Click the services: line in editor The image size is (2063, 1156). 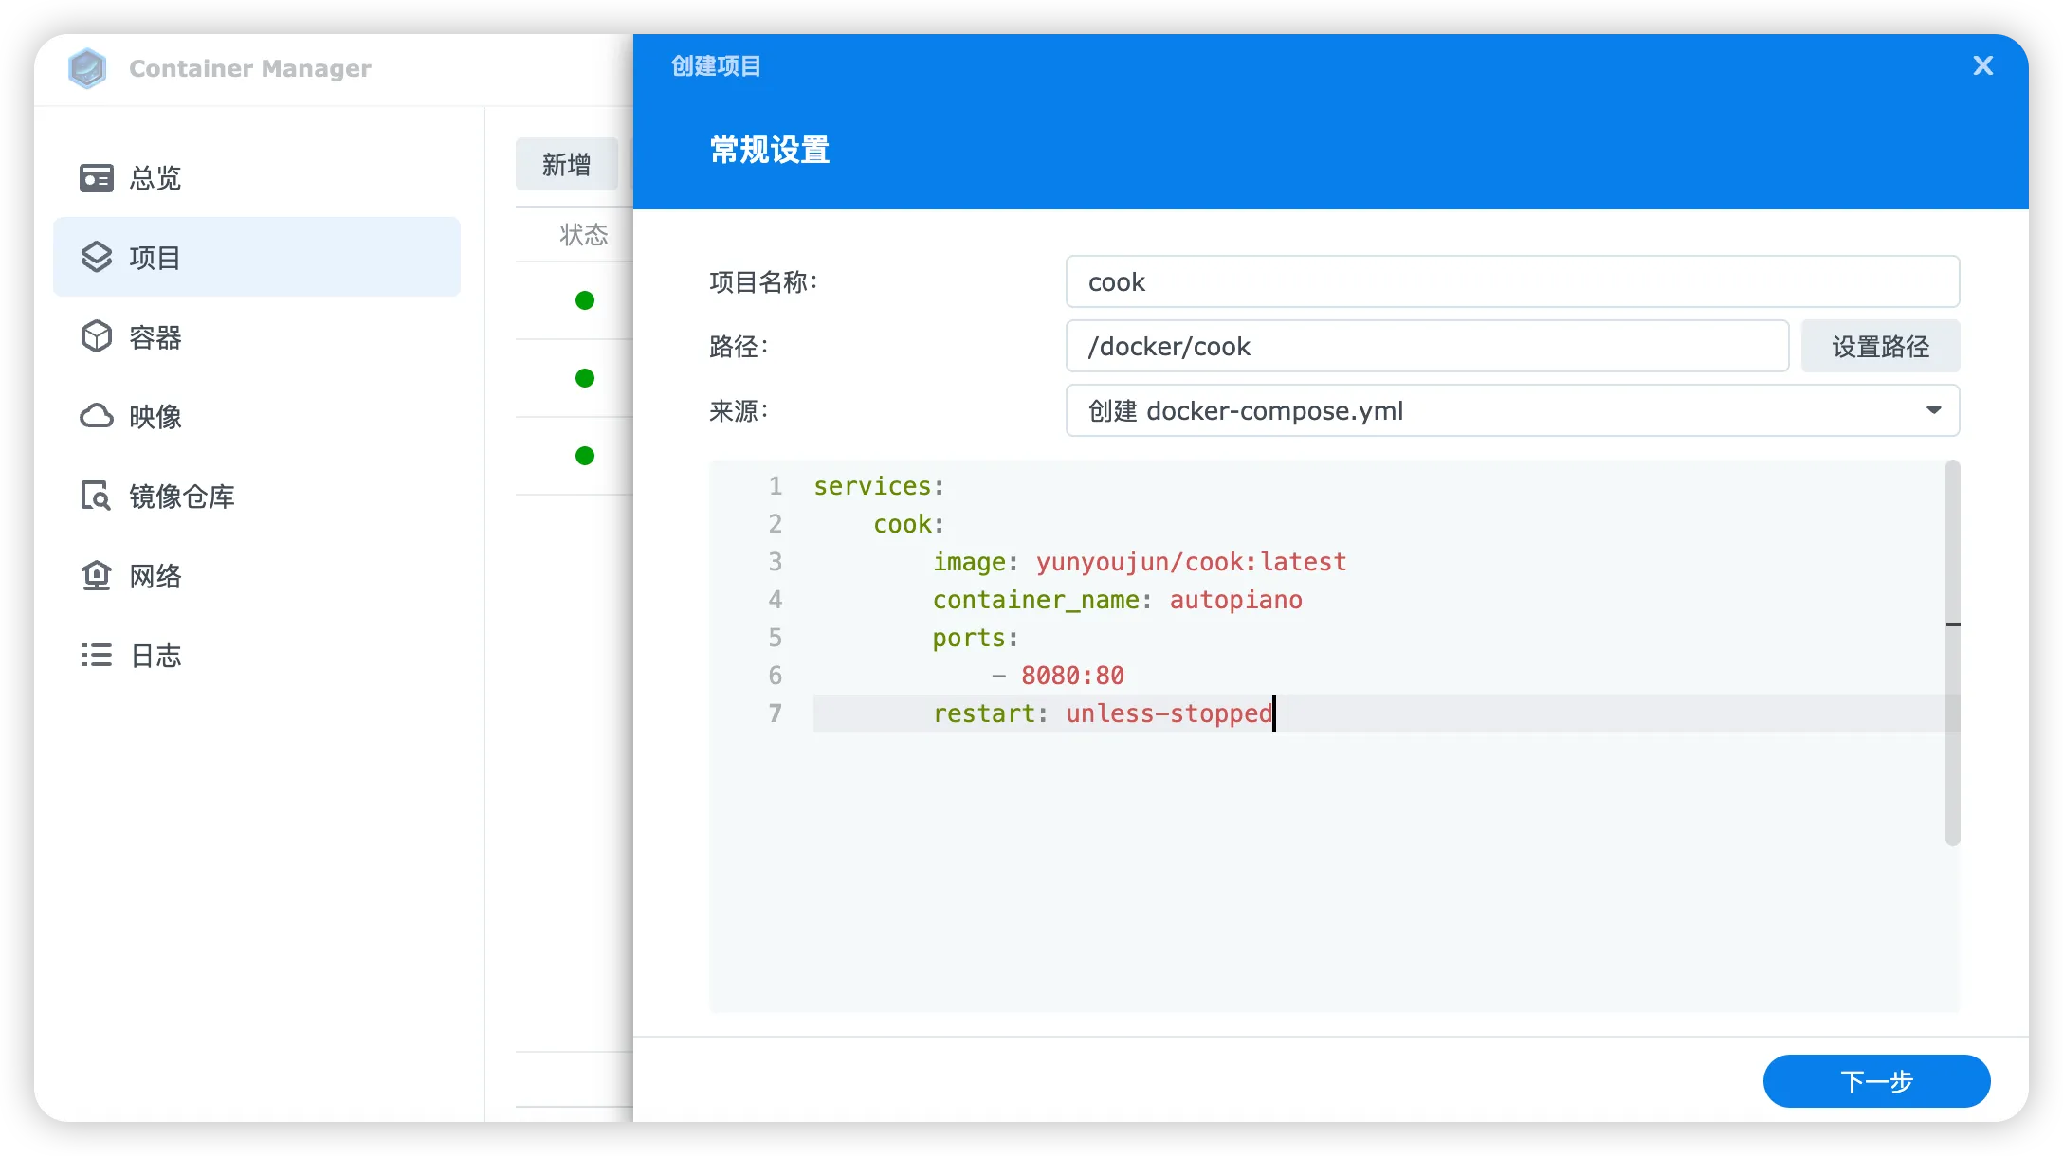click(879, 486)
